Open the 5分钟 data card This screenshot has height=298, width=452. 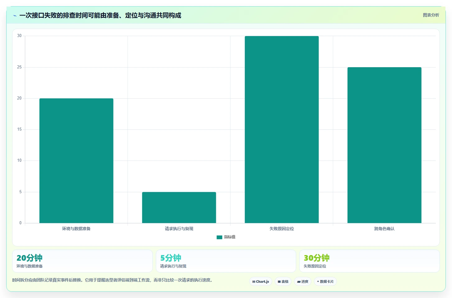point(226,261)
